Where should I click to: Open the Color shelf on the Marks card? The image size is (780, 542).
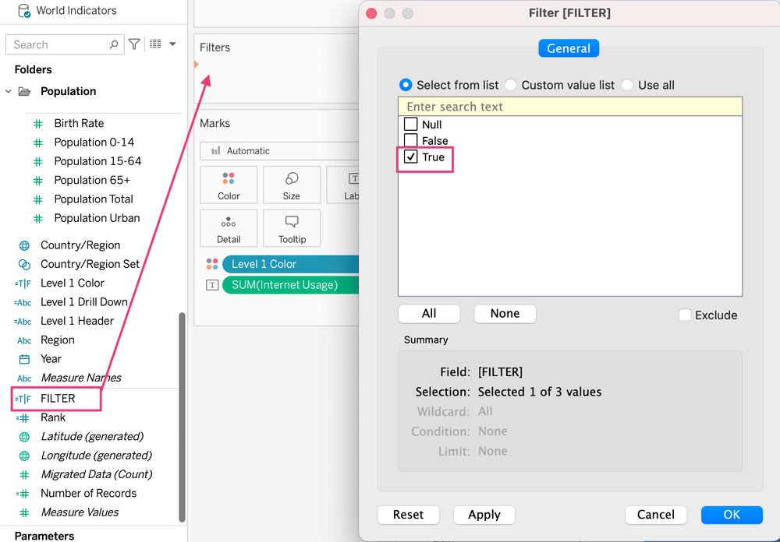pyautogui.click(x=229, y=185)
